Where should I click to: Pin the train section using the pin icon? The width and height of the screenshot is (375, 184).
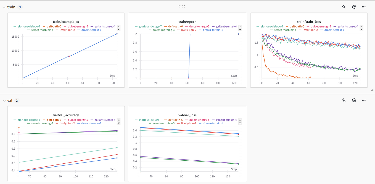[344, 7]
